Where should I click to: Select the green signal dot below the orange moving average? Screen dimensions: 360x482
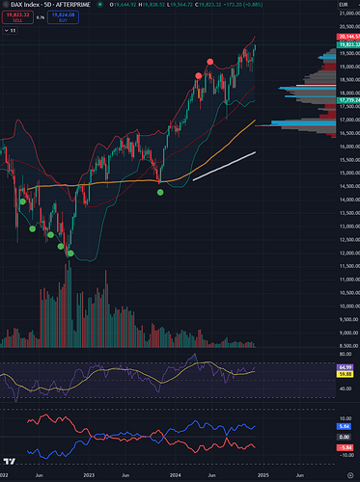click(160, 193)
